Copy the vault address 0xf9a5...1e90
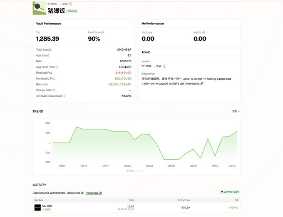This screenshot has width=283, height=217. (x=71, y=4)
